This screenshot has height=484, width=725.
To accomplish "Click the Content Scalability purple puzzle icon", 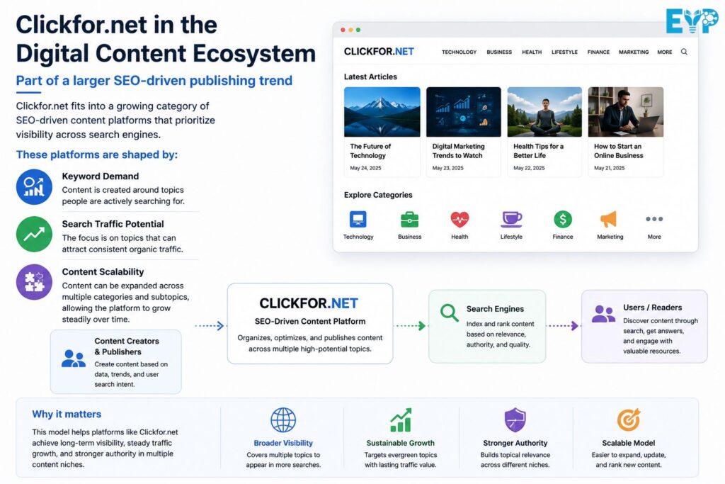I will [x=34, y=282].
